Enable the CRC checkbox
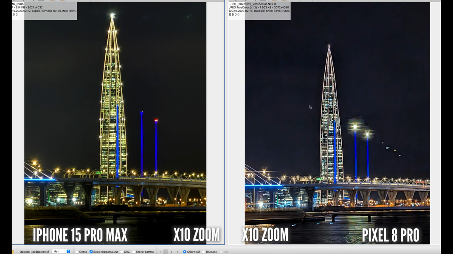Screen dimensions: 453x254 point(121,251)
